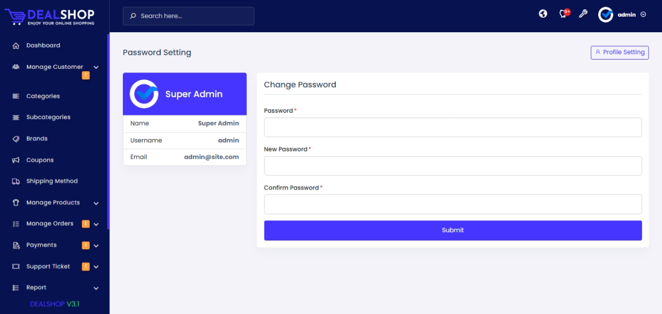The image size is (662, 314).
Task: Expand the Report section chevron
Action: [96, 288]
